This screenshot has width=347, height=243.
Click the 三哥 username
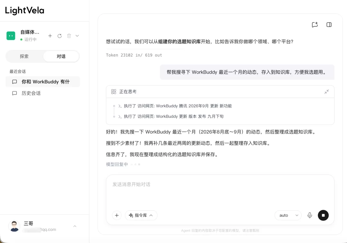pos(28,223)
